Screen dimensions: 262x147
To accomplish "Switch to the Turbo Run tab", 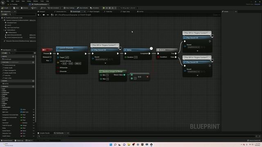I will click(x=108, y=11).
